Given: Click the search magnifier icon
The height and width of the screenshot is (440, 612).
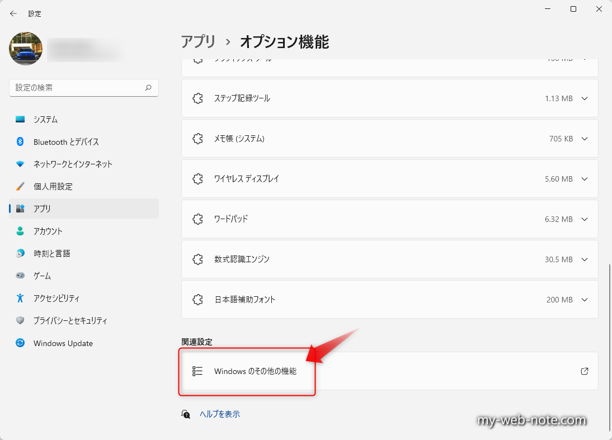Looking at the screenshot, I should point(148,88).
